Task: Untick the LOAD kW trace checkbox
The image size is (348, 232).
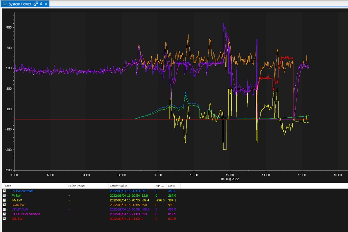Action: pyautogui.click(x=4, y=205)
